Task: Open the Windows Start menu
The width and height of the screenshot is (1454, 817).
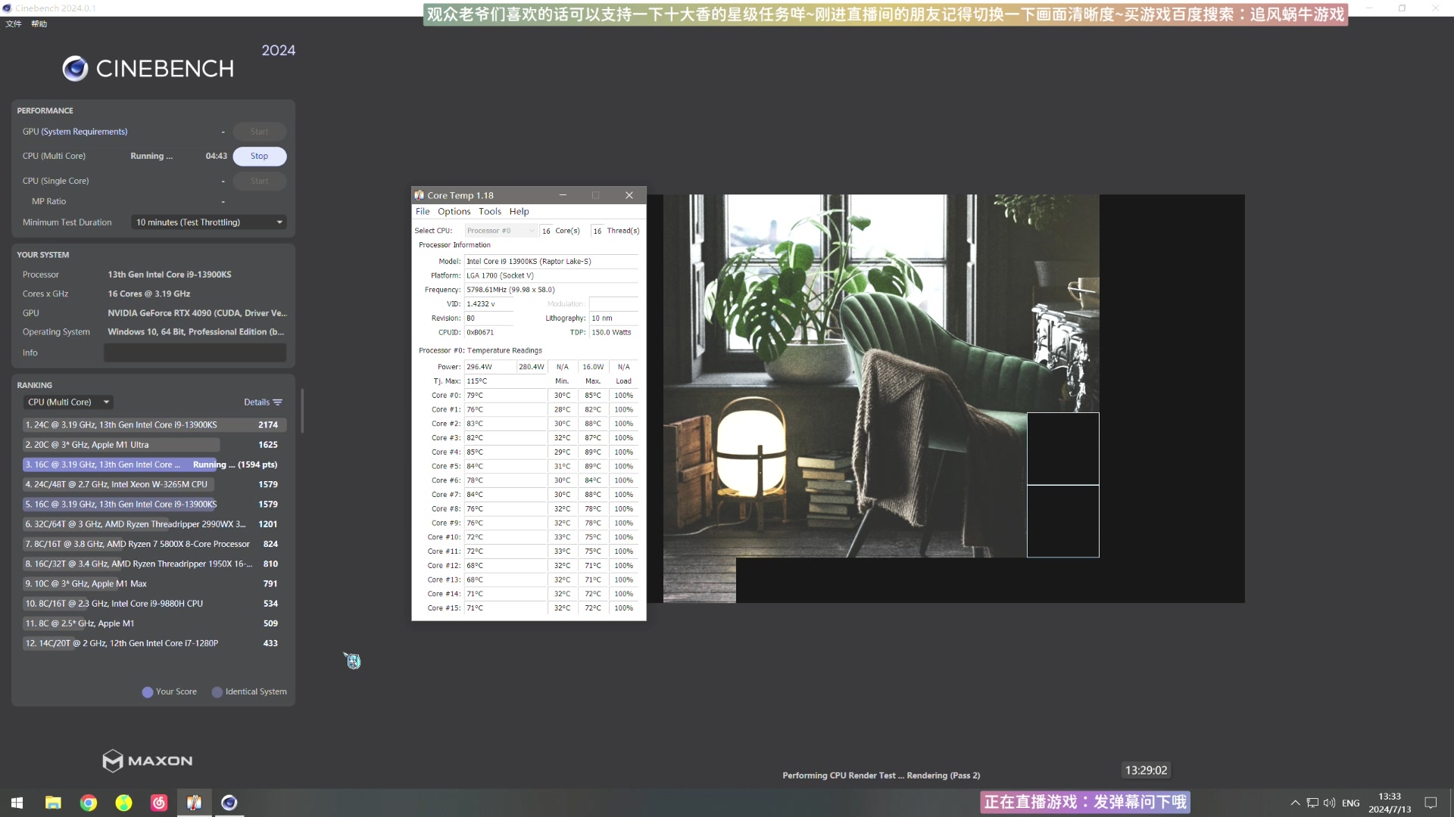Action: point(17,803)
